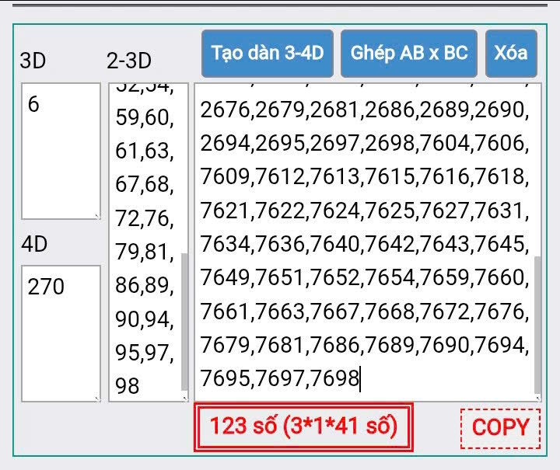Clear everything with the Xóa button
This screenshot has height=470, width=560.
point(510,53)
